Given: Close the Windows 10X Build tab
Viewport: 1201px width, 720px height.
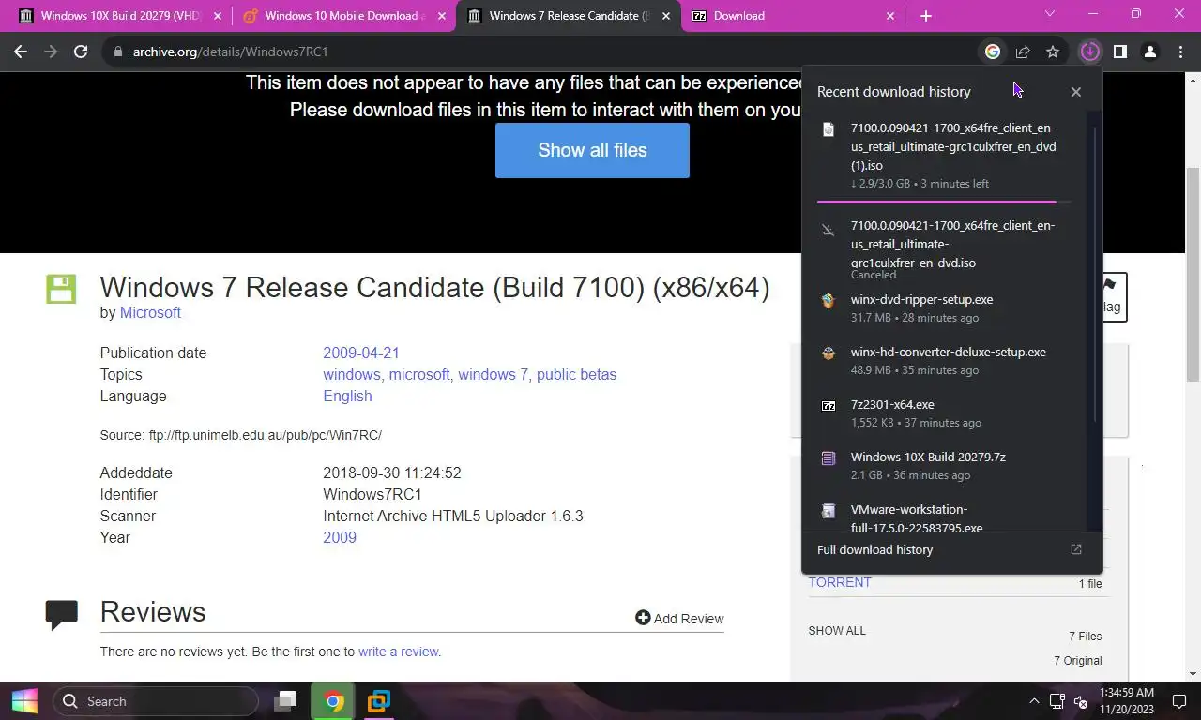Looking at the screenshot, I should tap(218, 16).
